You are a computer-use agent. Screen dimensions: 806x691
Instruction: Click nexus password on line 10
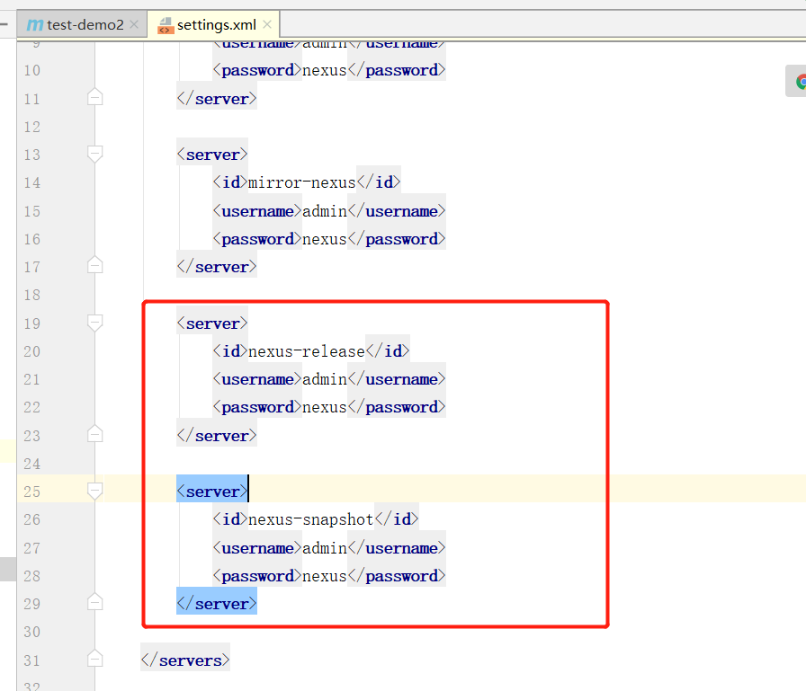pyautogui.click(x=325, y=70)
